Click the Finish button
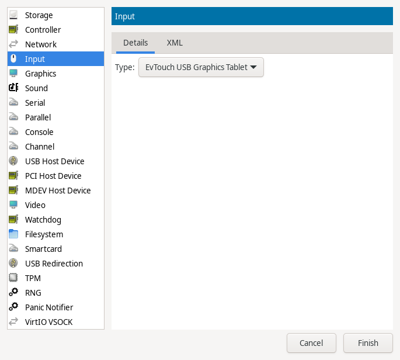The image size is (400, 360). (x=368, y=343)
